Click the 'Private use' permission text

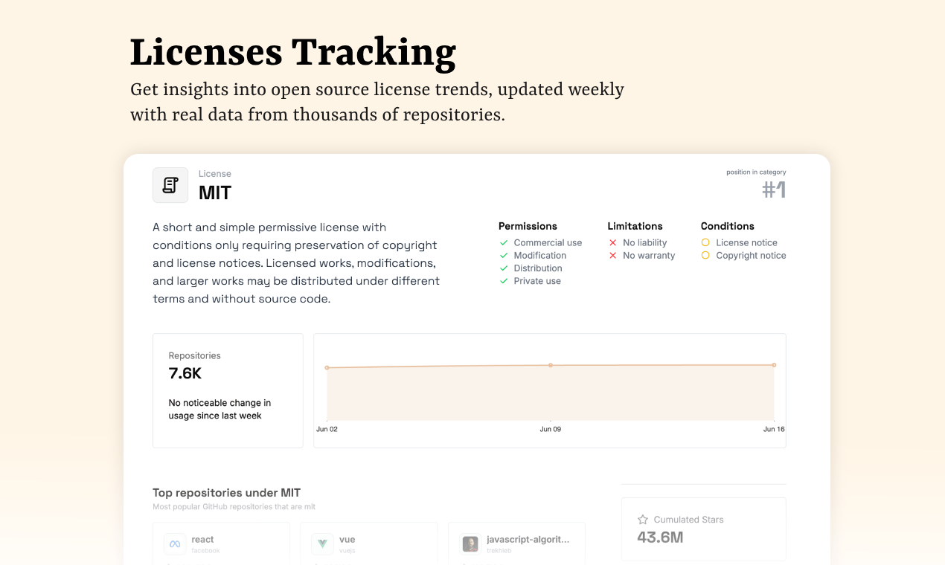click(537, 280)
